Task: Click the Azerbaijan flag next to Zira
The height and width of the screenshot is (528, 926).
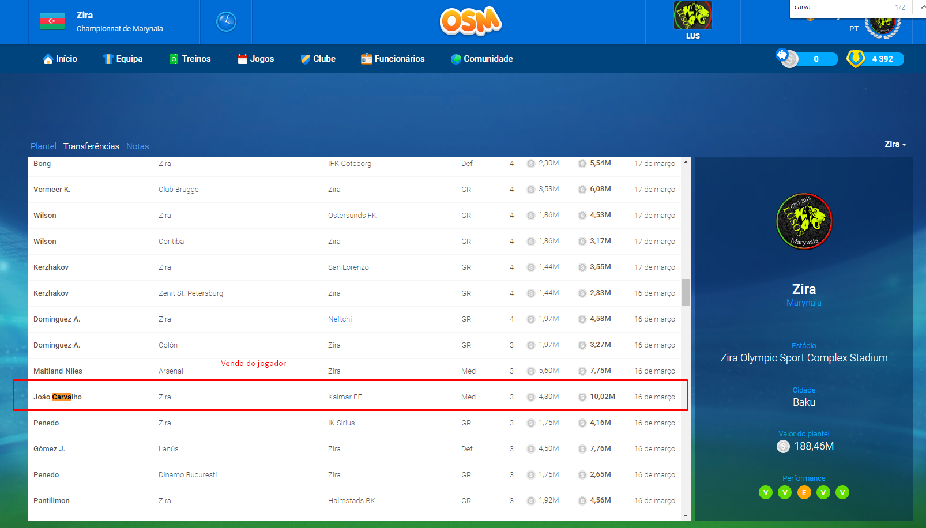Action: 52,21
